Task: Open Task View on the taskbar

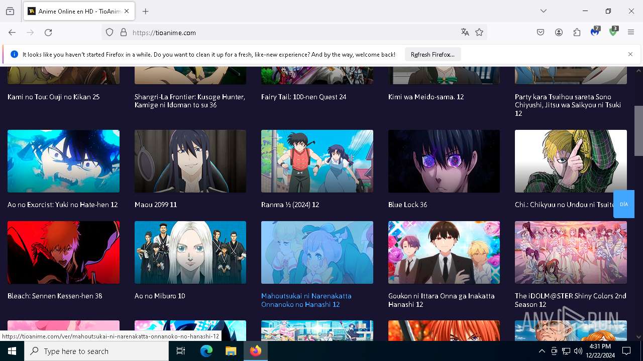Action: click(181, 351)
